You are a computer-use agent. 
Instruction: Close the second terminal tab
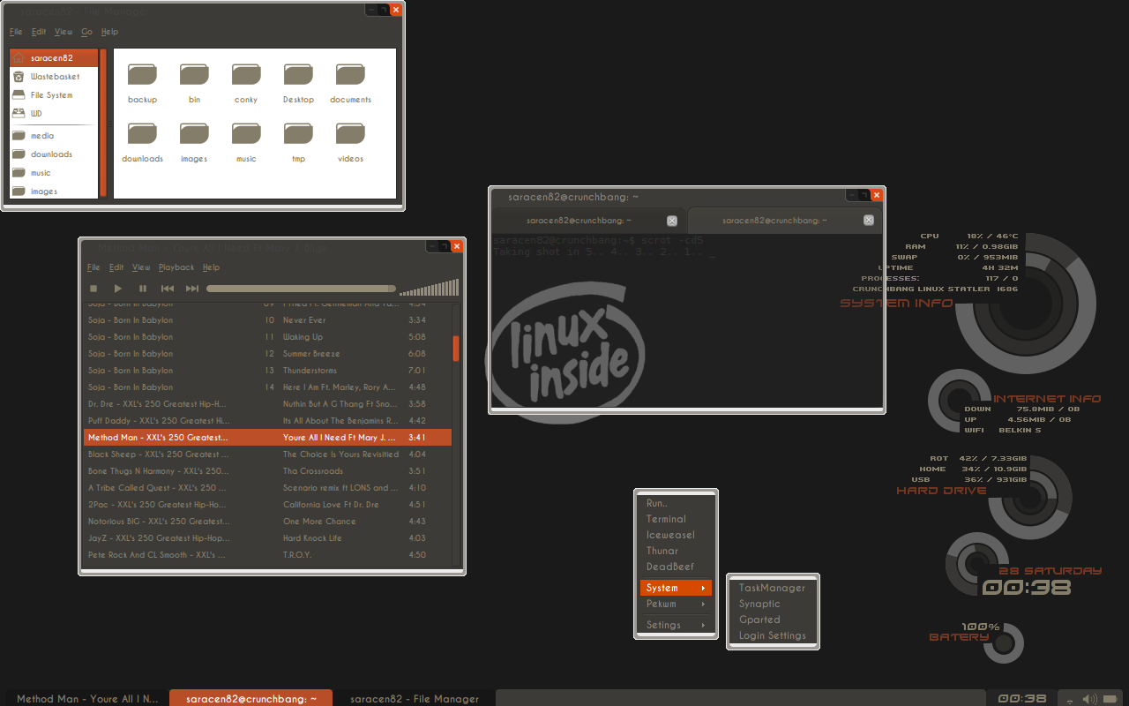coord(869,221)
